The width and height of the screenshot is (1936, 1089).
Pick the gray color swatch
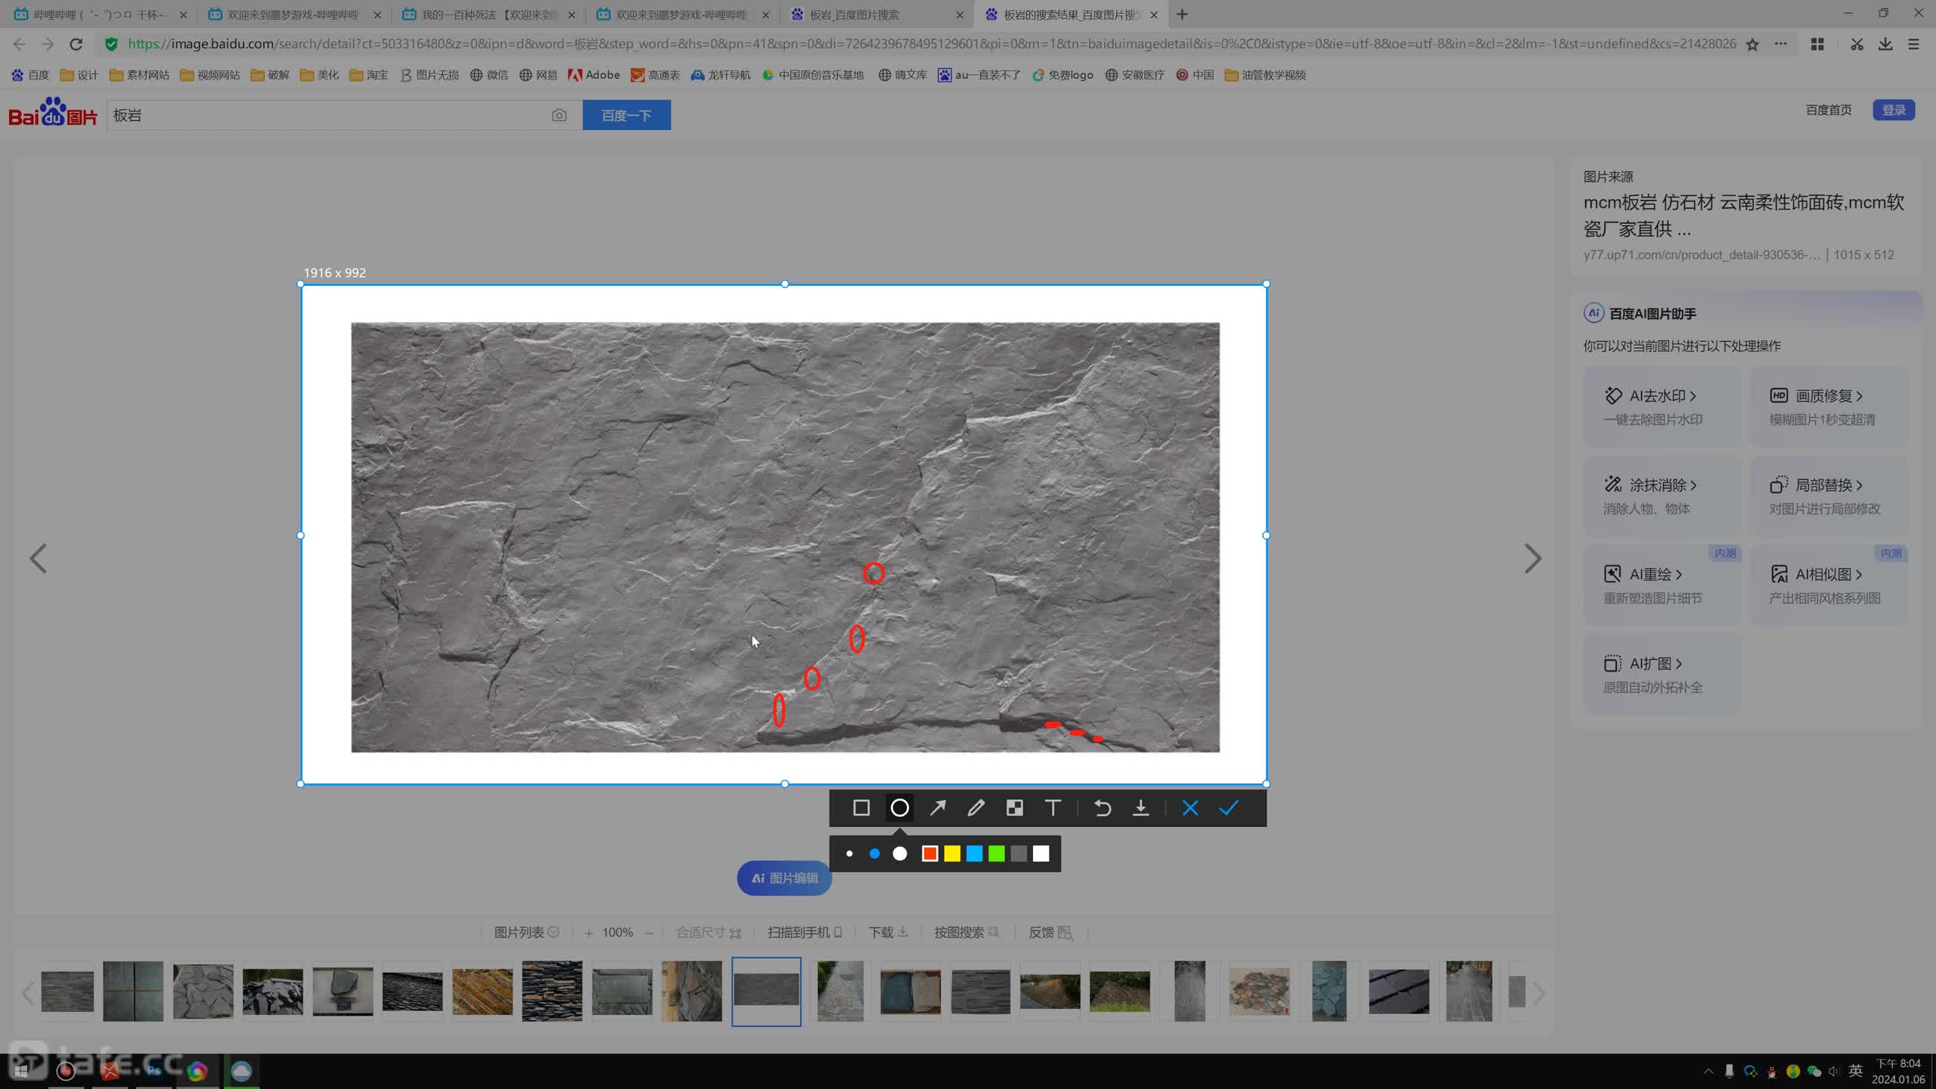pos(1019,854)
